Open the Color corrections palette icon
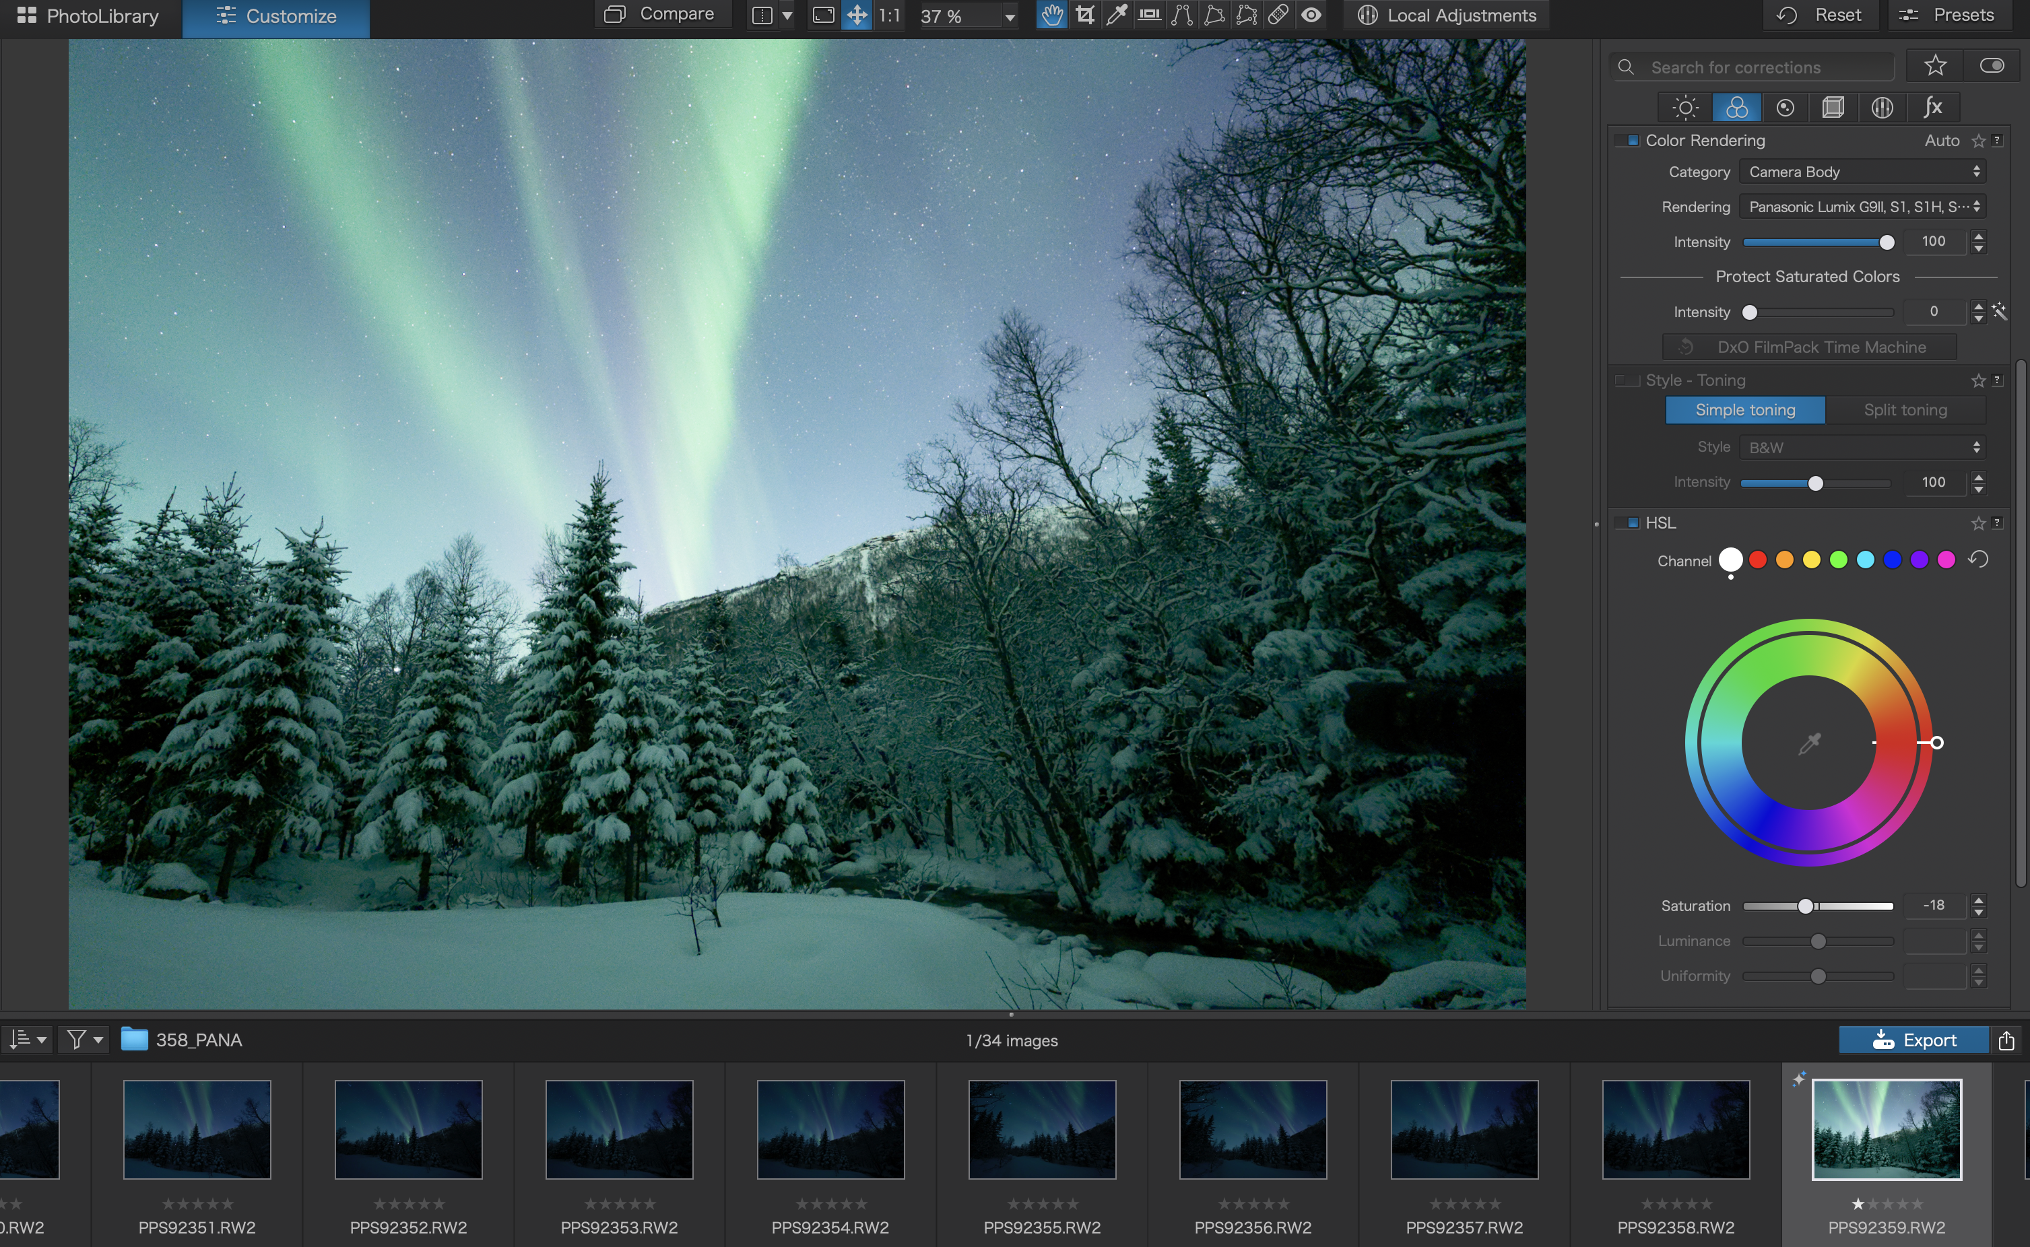Image resolution: width=2030 pixels, height=1247 pixels. coord(1736,107)
